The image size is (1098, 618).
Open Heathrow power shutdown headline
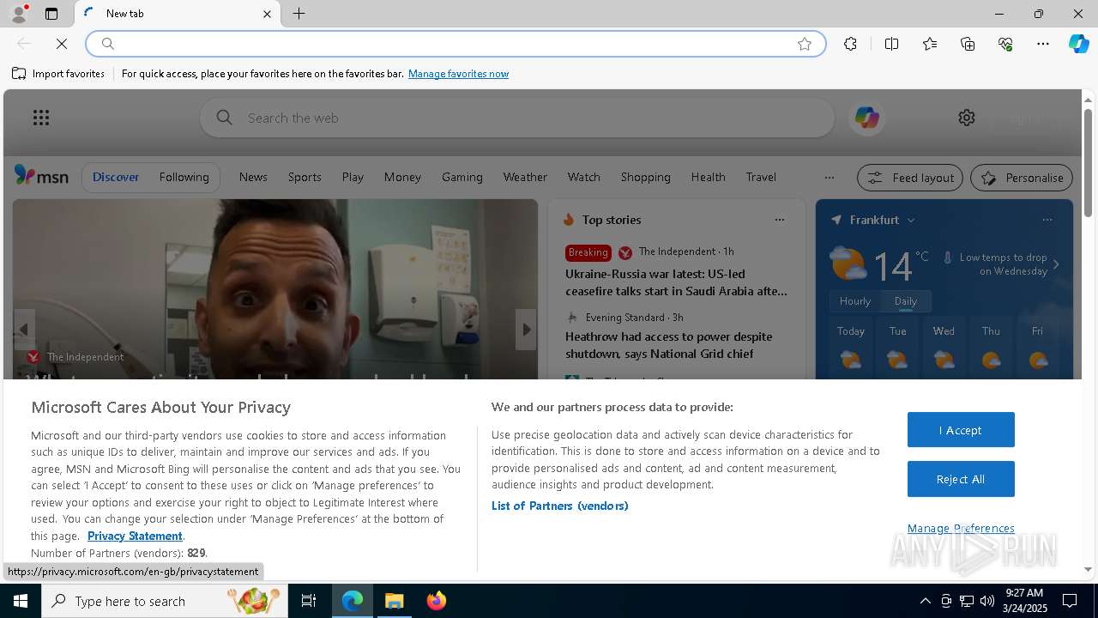[x=668, y=345]
